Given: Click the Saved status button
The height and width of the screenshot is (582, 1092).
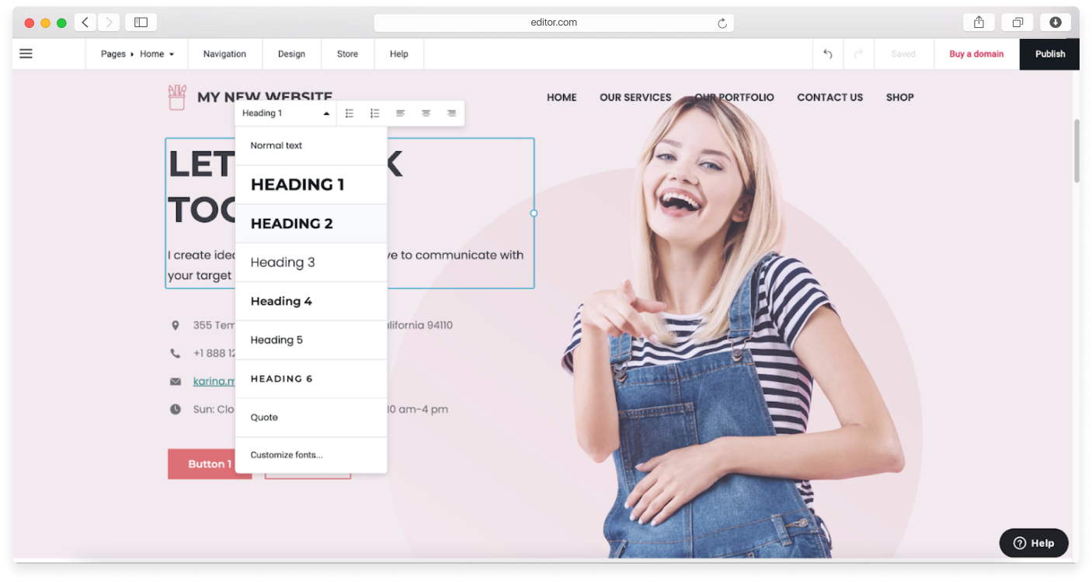Looking at the screenshot, I should click(903, 54).
